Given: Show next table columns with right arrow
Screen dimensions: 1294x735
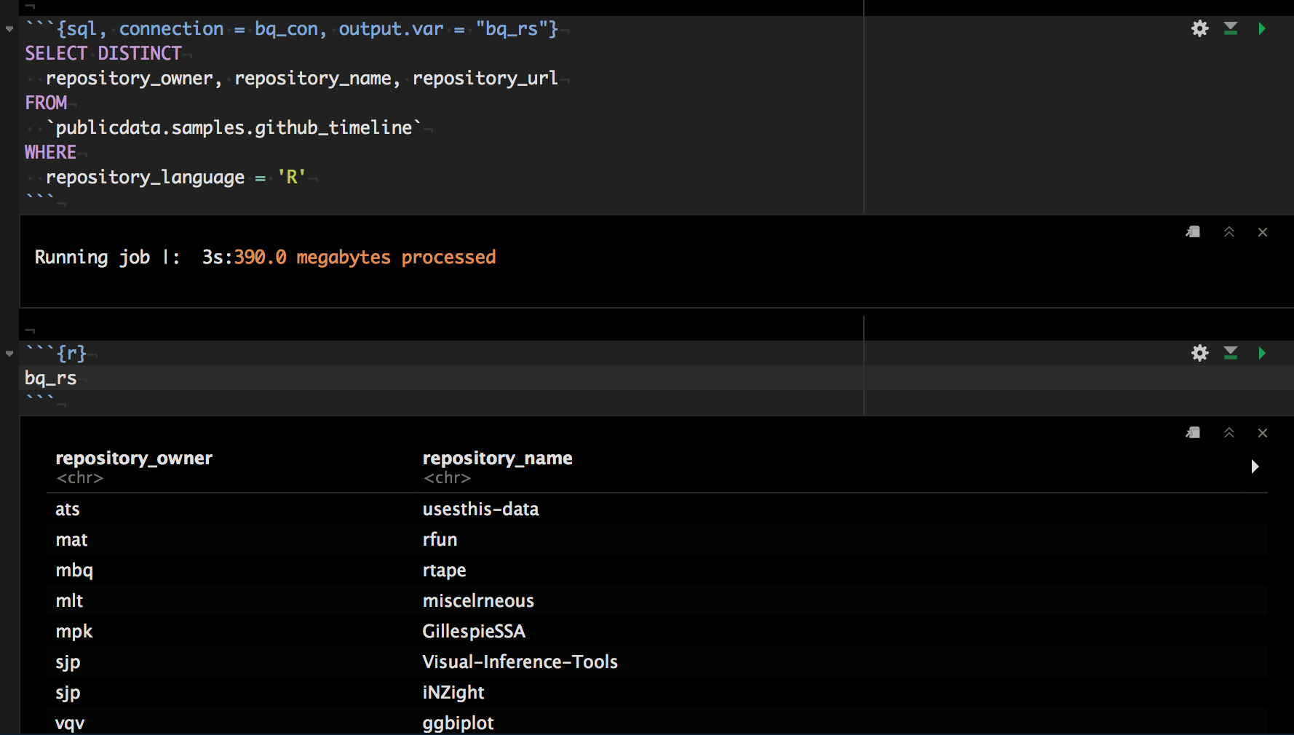Looking at the screenshot, I should pyautogui.click(x=1255, y=466).
